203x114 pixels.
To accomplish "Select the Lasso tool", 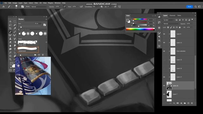I will [10, 25].
